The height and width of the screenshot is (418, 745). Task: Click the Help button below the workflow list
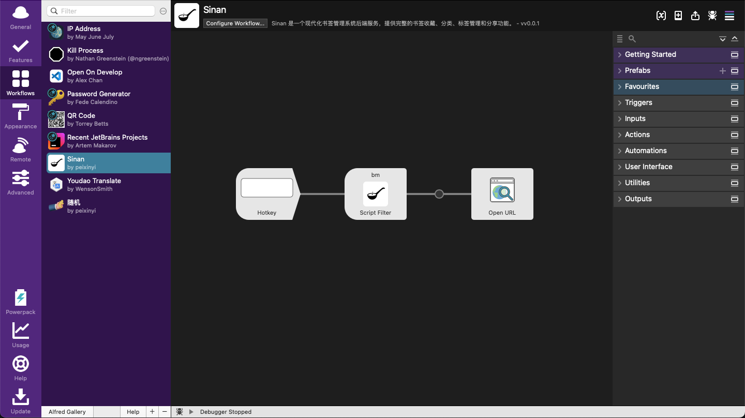coord(133,412)
